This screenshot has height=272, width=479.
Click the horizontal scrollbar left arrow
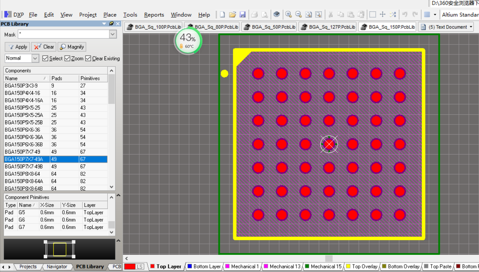[x=126, y=258]
